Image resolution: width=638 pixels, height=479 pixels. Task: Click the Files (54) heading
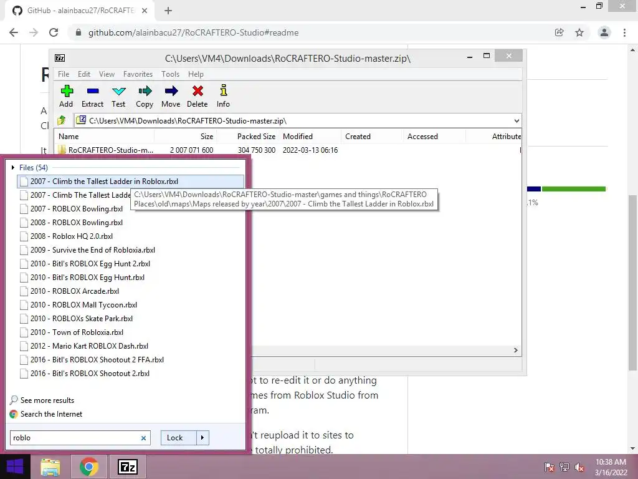[34, 167]
